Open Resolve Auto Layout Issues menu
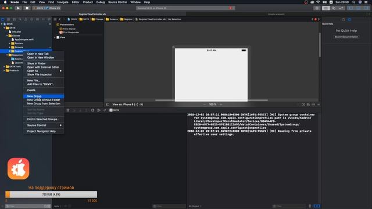This screenshot has width=372, height=209. (x=319, y=105)
